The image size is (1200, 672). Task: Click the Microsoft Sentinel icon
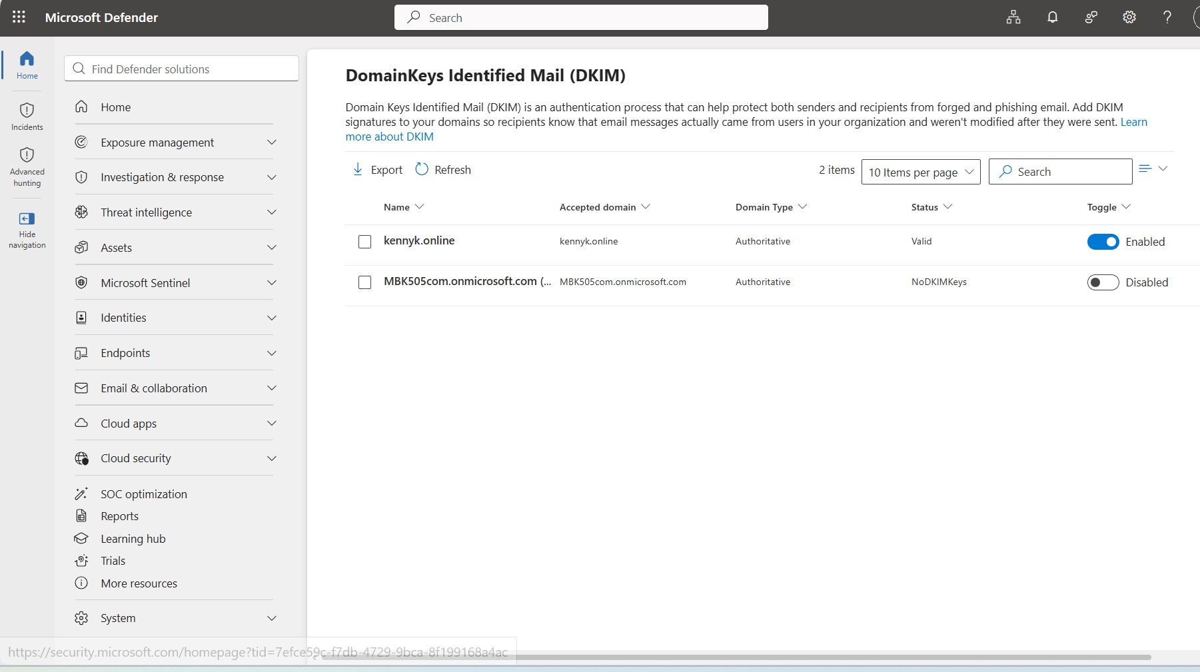81,282
